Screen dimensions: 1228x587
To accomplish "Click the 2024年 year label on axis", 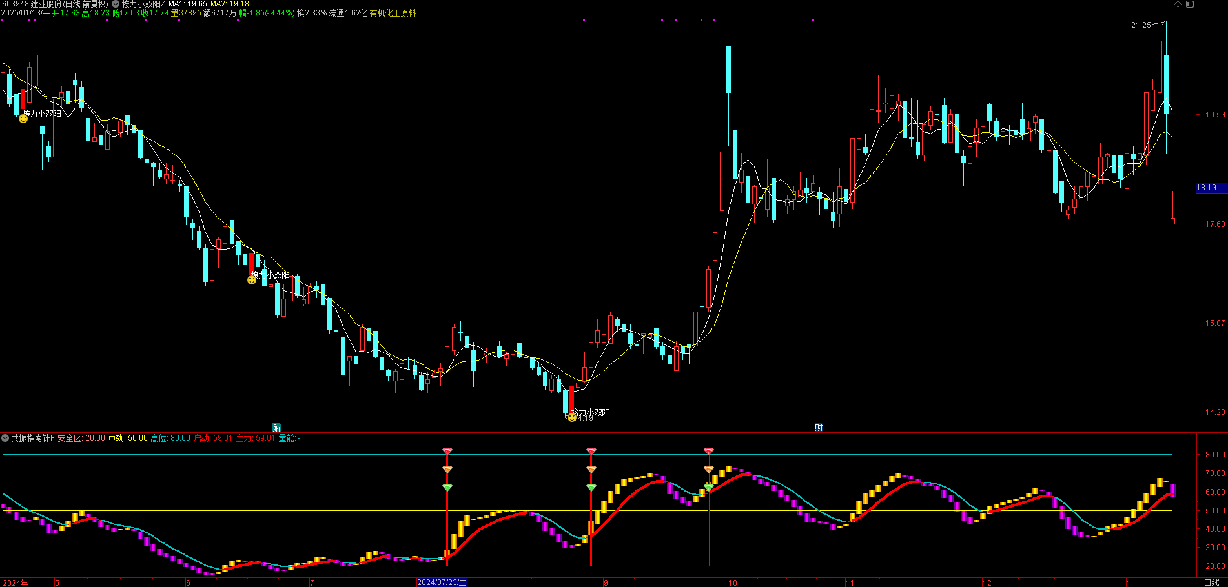I will point(15,582).
